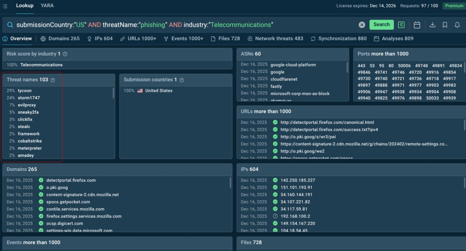The width and height of the screenshot is (466, 251).
Task: Open detectportal.firefox.com in Domains list
Action: coord(71,180)
